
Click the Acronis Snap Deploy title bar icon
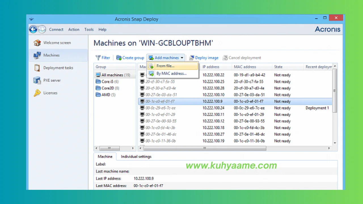pyautogui.click(x=32, y=19)
